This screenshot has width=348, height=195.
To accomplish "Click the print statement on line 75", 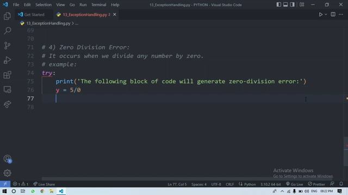I will click(x=181, y=81).
